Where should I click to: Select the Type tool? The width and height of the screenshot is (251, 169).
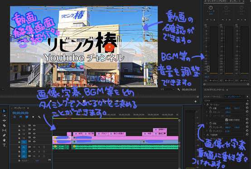(x=4, y=145)
